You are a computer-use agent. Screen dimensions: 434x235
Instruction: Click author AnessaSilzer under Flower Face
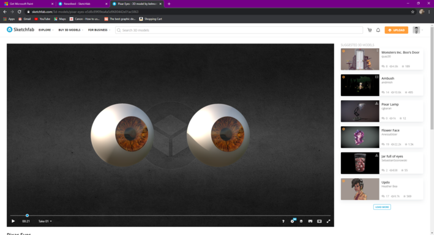(x=389, y=135)
